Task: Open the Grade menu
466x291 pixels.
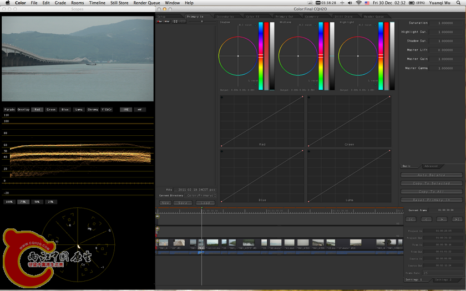Action: [x=60, y=3]
